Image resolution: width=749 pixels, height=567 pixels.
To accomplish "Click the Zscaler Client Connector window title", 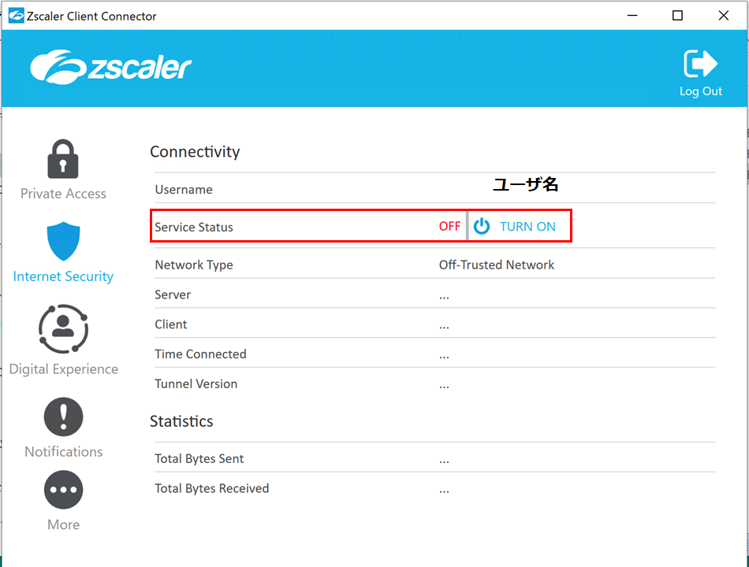I will pyautogui.click(x=91, y=17).
